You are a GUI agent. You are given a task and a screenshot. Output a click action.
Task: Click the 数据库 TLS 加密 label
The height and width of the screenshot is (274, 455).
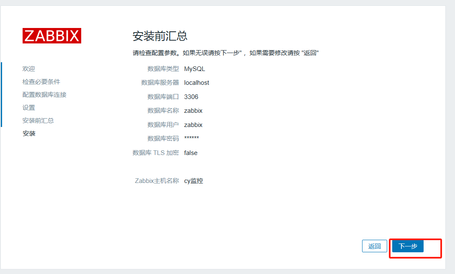156,153
